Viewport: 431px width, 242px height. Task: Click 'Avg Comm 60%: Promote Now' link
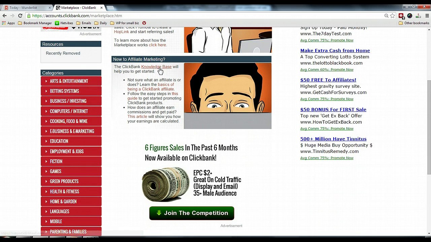click(327, 70)
